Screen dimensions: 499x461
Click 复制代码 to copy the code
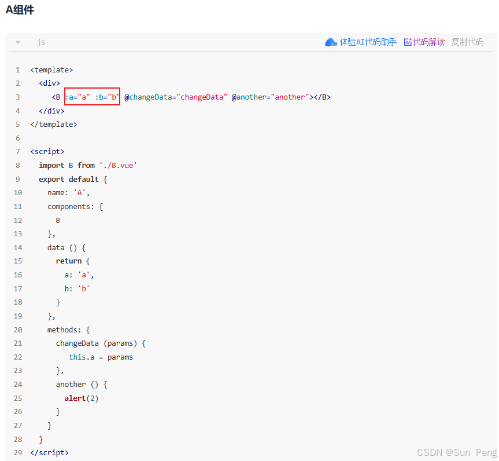467,42
